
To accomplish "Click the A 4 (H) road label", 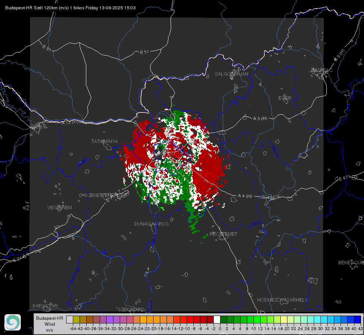I will tap(245, 196).
